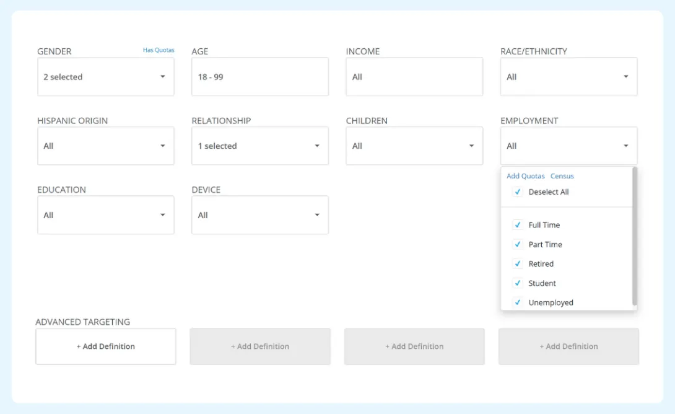
Task: Open the EDUCATION dropdown
Action: tap(105, 214)
